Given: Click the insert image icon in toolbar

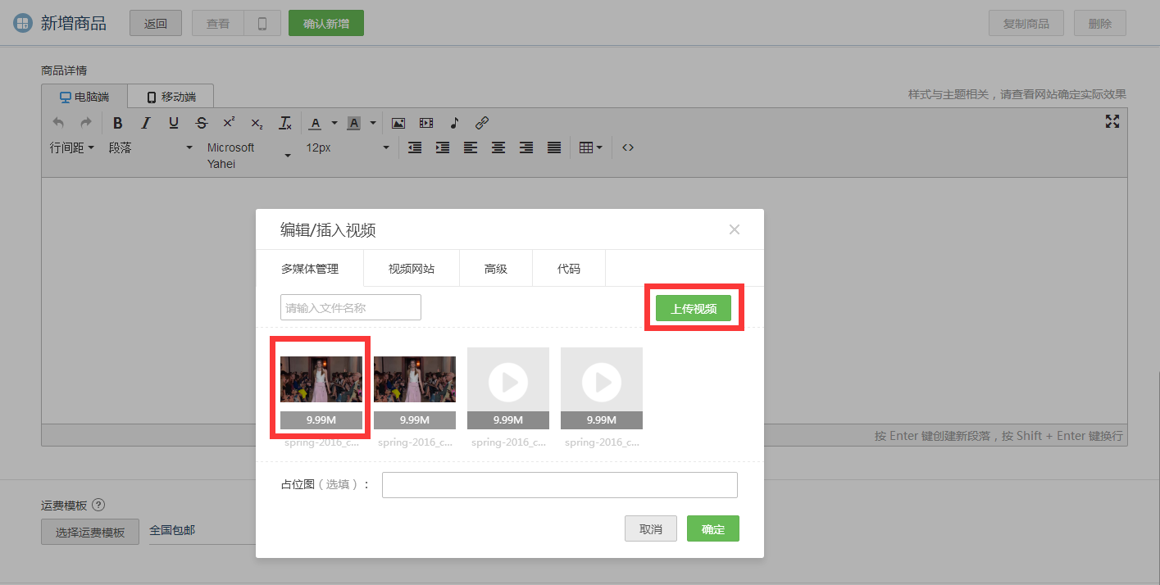Looking at the screenshot, I should pyautogui.click(x=398, y=123).
